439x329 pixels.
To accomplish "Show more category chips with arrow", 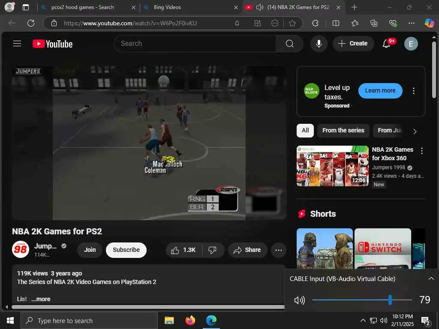I will 415,131.
